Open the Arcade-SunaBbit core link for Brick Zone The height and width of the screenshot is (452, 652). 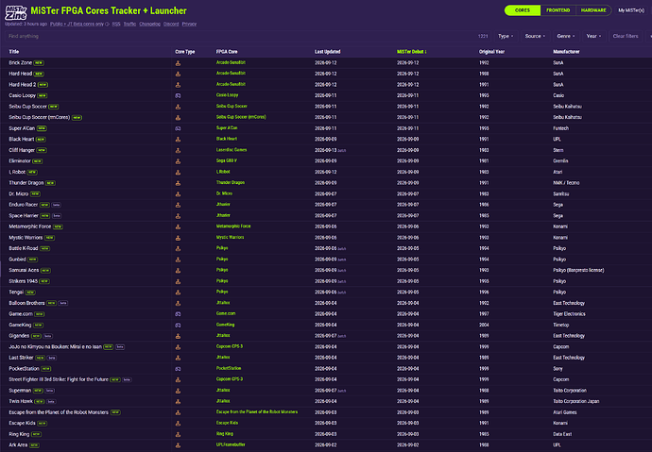(x=231, y=62)
